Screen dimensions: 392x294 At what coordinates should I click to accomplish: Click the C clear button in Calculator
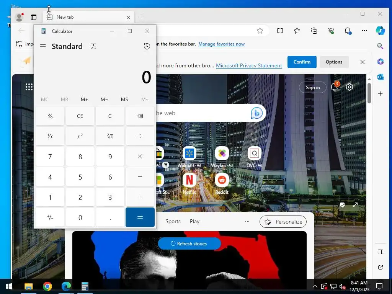pyautogui.click(x=110, y=116)
